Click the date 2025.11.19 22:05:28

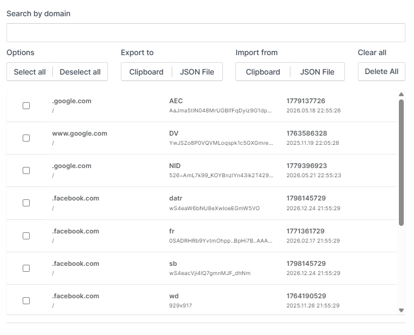tap(313, 143)
